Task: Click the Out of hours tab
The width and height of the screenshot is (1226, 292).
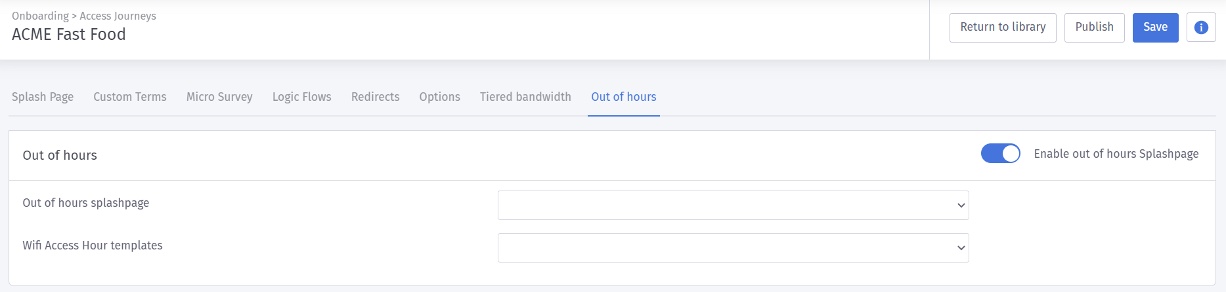Action: (x=624, y=97)
